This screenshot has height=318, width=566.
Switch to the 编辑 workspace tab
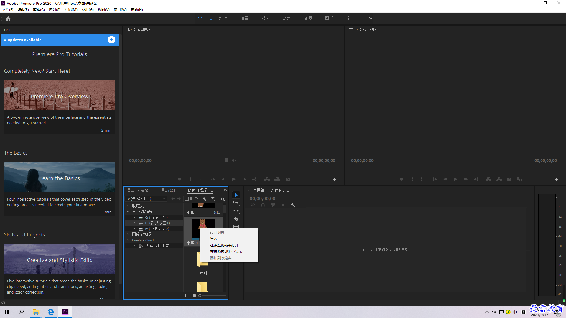244,18
